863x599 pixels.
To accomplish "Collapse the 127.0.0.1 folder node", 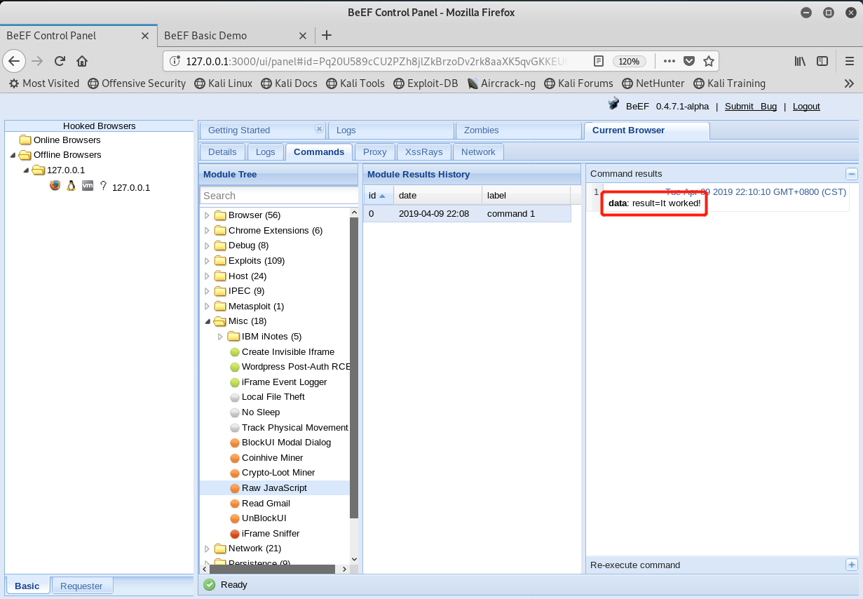I will (26, 170).
